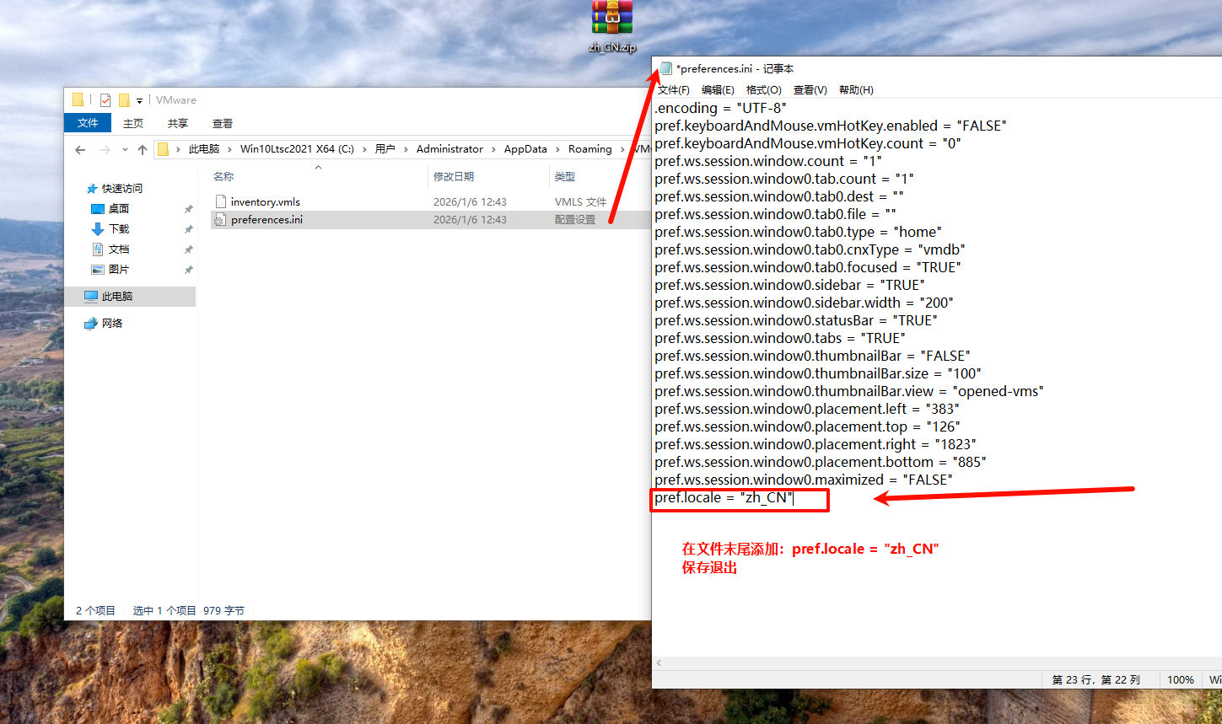Click the folder icon in Explorer address bar

(x=164, y=149)
